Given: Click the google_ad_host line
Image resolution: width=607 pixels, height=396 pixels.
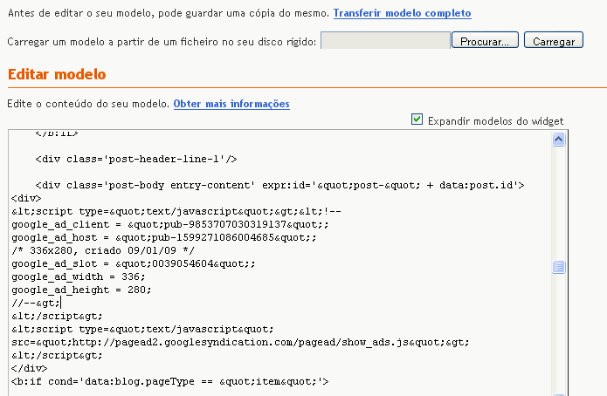Looking at the screenshot, I should coord(163,238).
